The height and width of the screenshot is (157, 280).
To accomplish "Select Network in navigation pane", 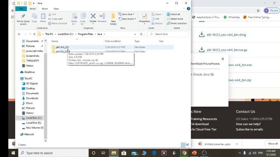I will tap(29, 134).
